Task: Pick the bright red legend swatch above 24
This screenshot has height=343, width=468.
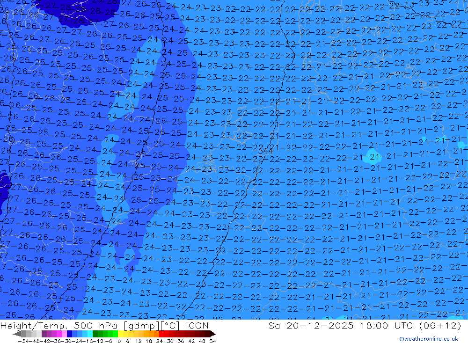Action: click(x=161, y=334)
